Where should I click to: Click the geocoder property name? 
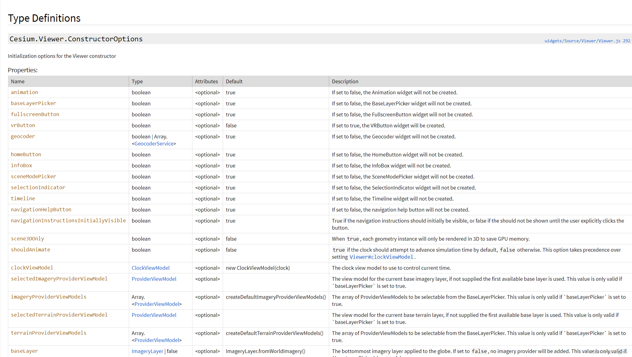[x=23, y=136]
